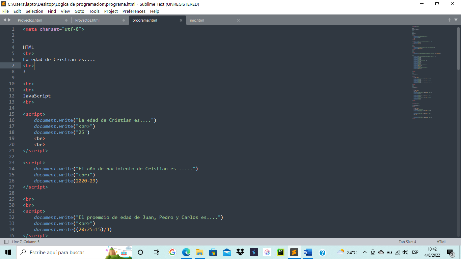Open Microsoft Store from the taskbar
Viewport: 461px width, 259px height.
(213, 252)
